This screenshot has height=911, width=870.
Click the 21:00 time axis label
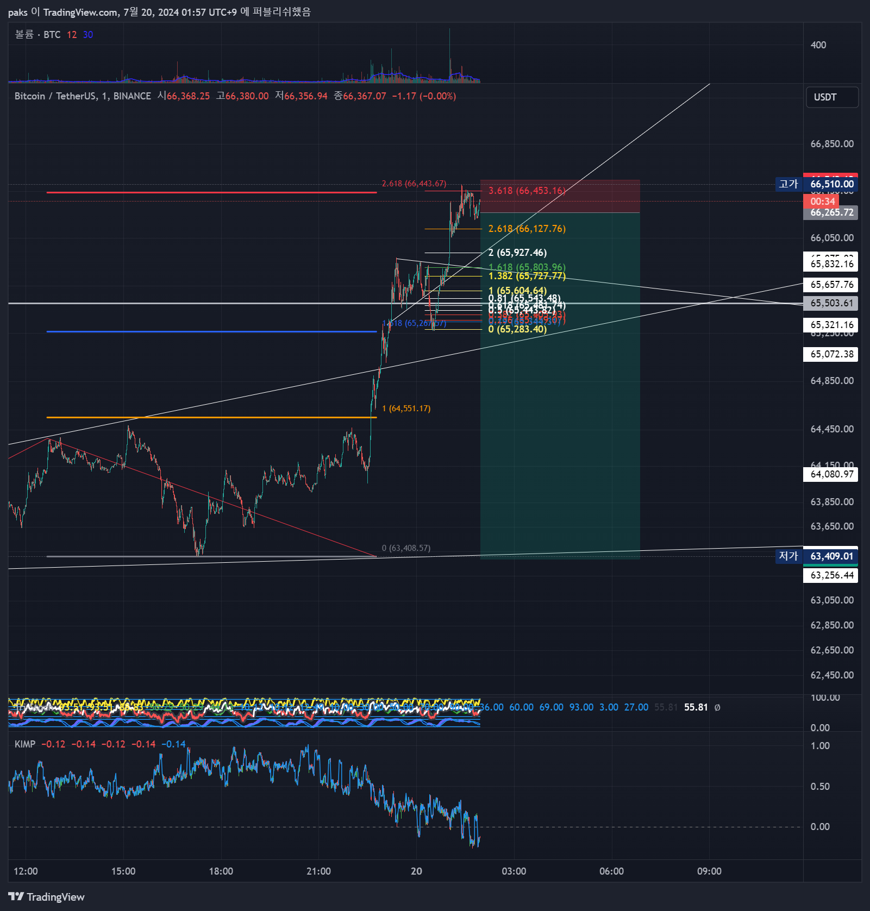coord(318,871)
